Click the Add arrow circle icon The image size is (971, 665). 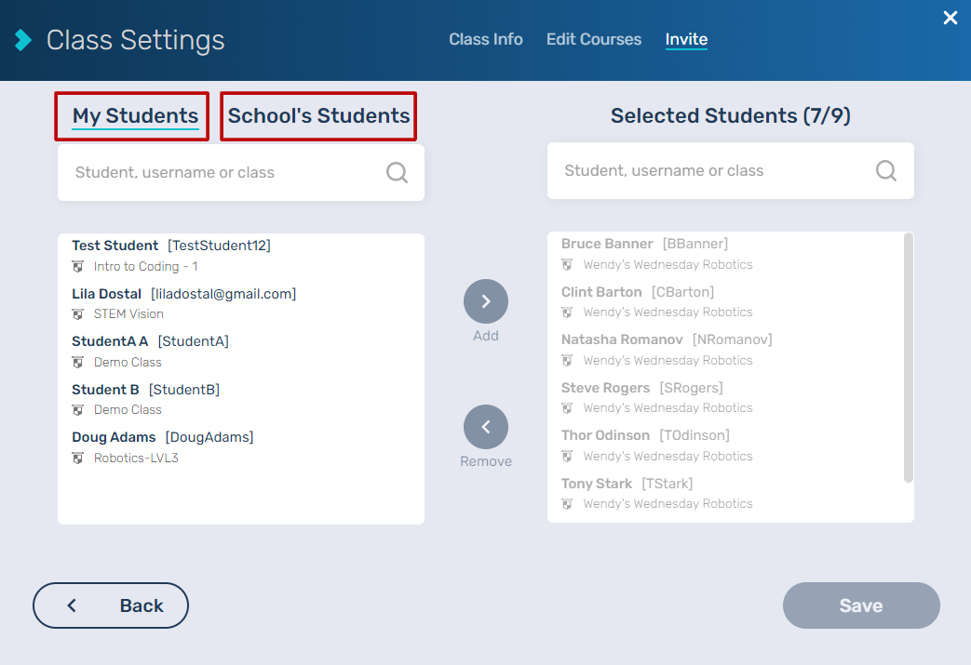[486, 301]
